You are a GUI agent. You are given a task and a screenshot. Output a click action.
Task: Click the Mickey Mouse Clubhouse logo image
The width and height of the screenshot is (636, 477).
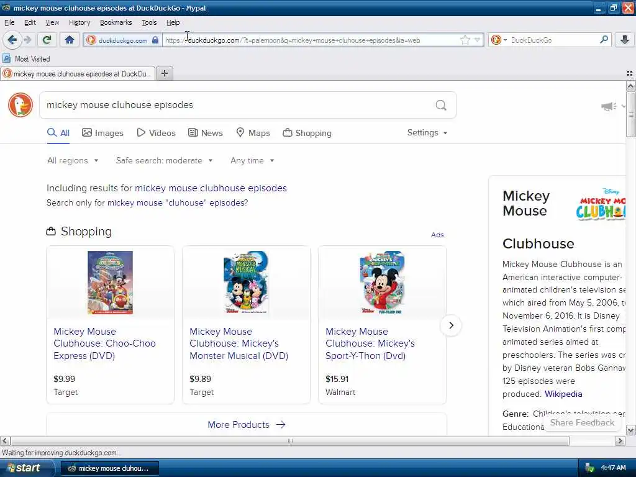[601, 205]
